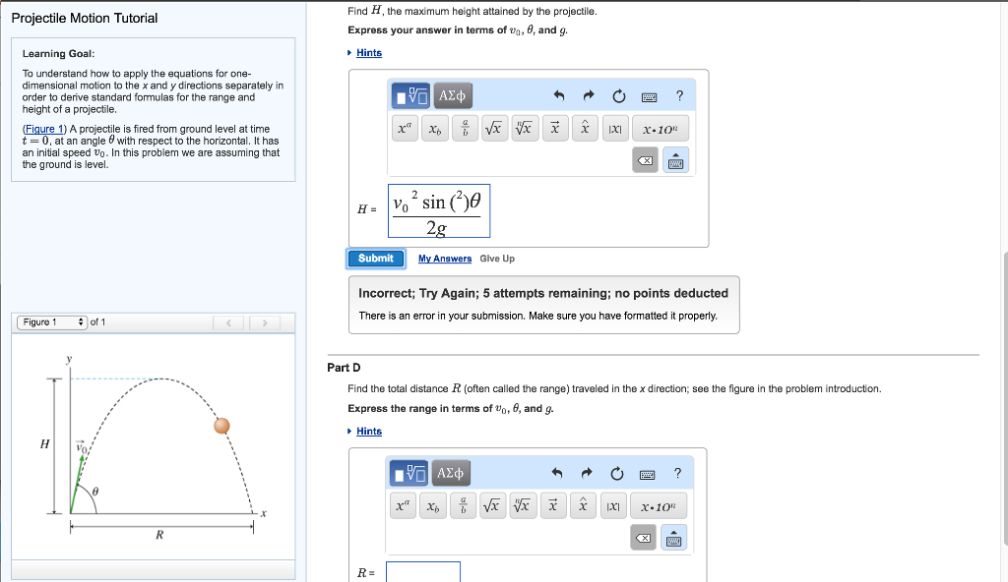Screen dimensions: 1008x582
Task: Toggle the ΑΣφ Greek symbols palette
Action: tap(451, 95)
